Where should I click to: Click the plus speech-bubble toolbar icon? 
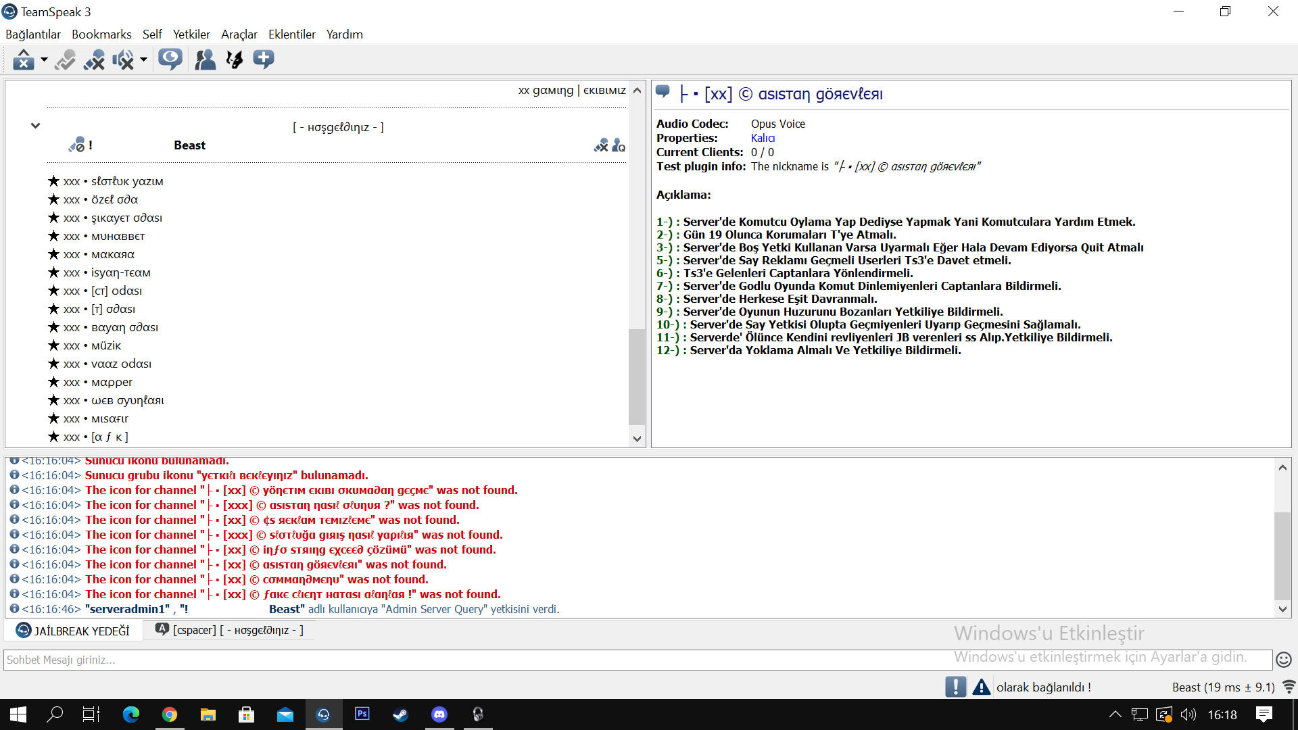click(264, 59)
